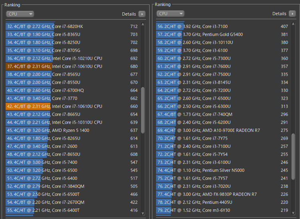Select rank 38 Core i7-8565U row
Viewport: 300px width, 219px height.
72,74
